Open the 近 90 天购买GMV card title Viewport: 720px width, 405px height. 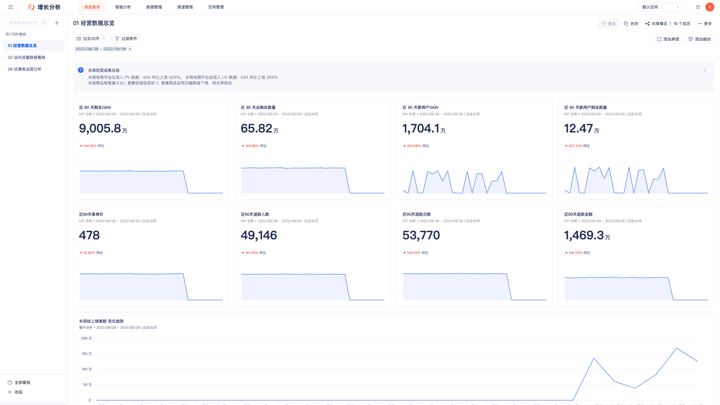pos(95,107)
